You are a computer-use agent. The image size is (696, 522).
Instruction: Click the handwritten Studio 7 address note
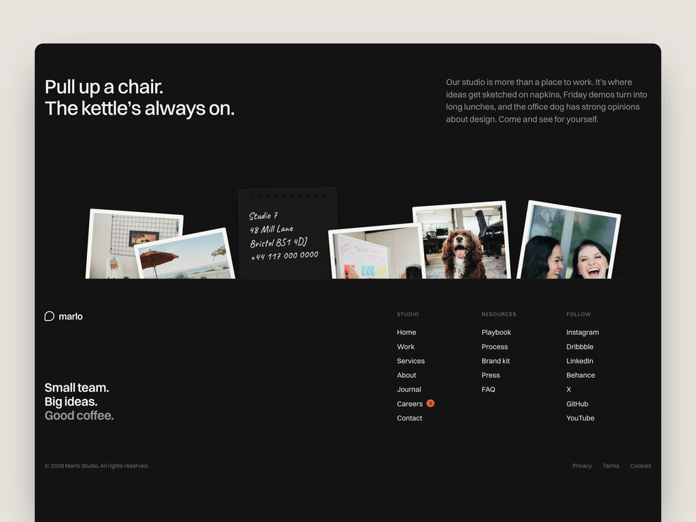coord(288,234)
